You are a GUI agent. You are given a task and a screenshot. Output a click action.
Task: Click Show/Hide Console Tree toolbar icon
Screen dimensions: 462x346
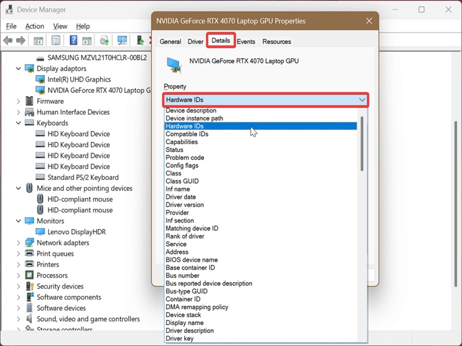pyautogui.click(x=38, y=40)
